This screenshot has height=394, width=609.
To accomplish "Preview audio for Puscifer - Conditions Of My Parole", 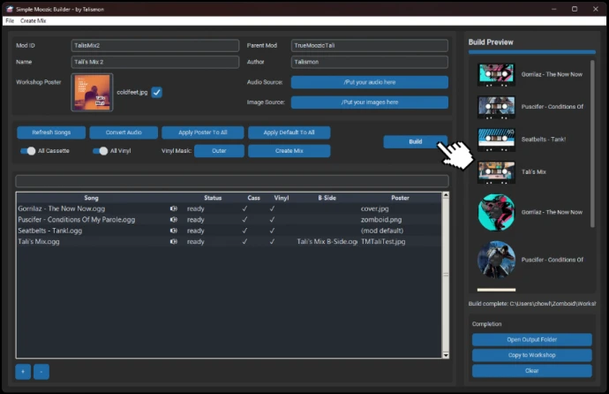I will [x=174, y=219].
